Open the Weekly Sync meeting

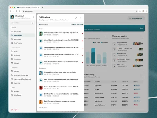tap(128, 55)
